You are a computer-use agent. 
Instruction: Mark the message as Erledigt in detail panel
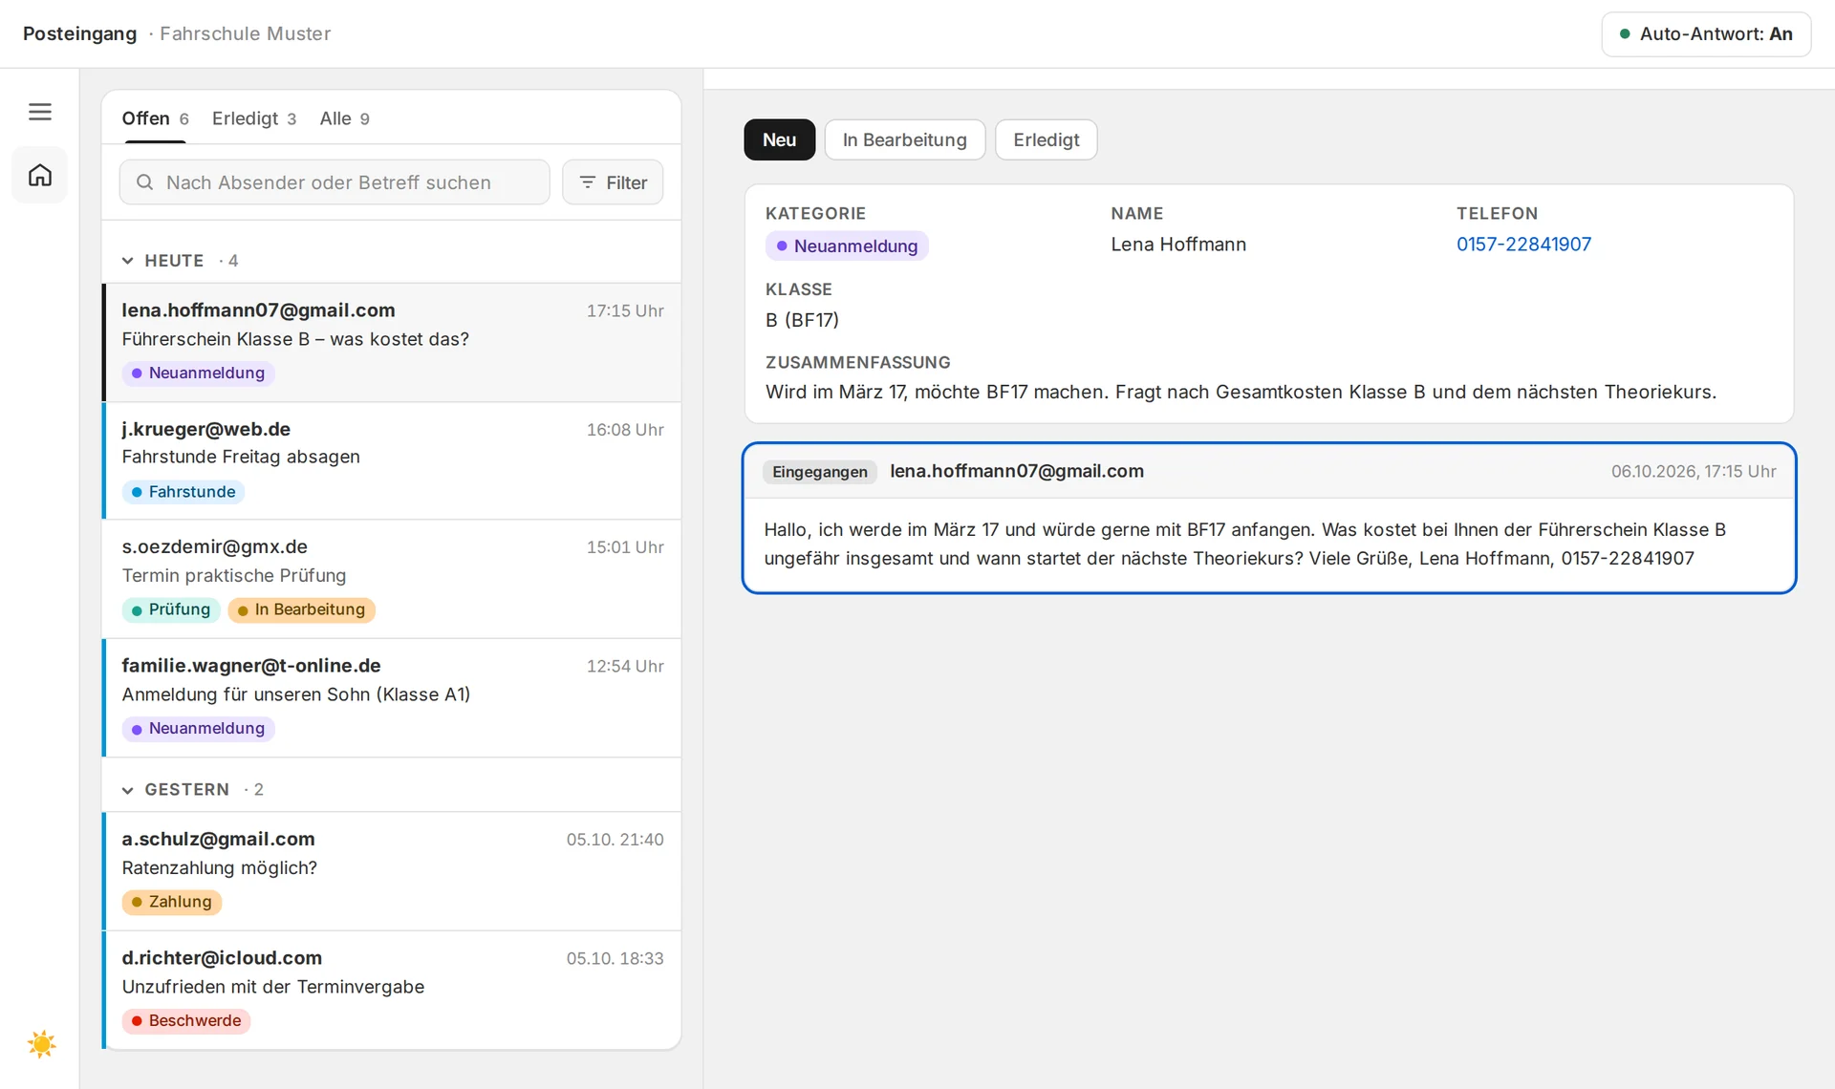click(x=1046, y=139)
